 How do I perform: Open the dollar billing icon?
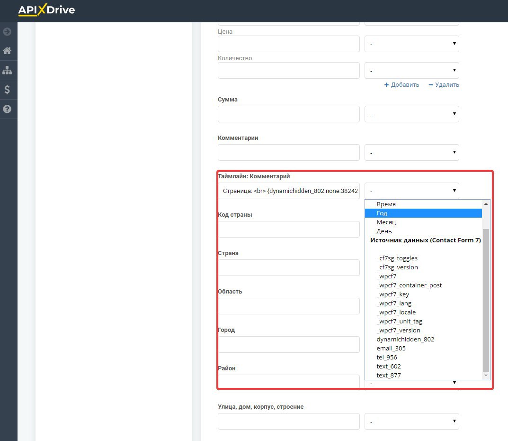pos(7,90)
